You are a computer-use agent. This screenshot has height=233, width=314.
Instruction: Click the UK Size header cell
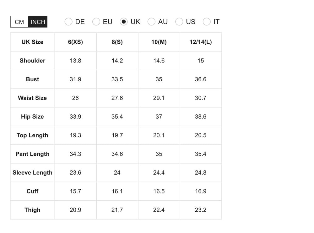(x=32, y=42)
